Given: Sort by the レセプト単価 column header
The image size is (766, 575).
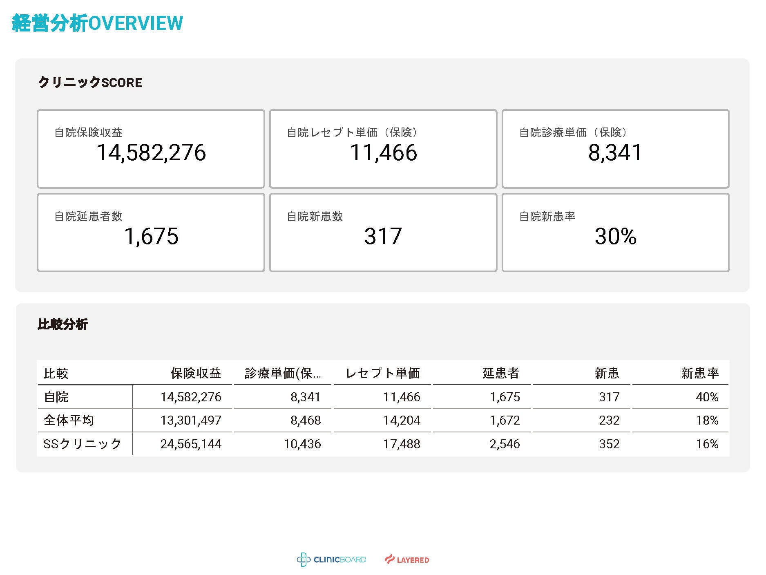Looking at the screenshot, I should [x=383, y=373].
